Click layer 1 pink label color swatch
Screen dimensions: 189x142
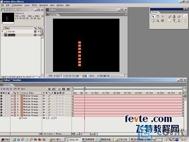(15, 96)
